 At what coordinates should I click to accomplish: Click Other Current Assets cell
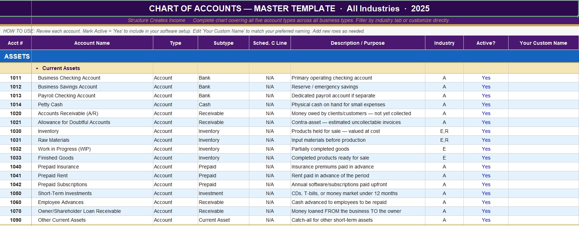click(x=92, y=220)
